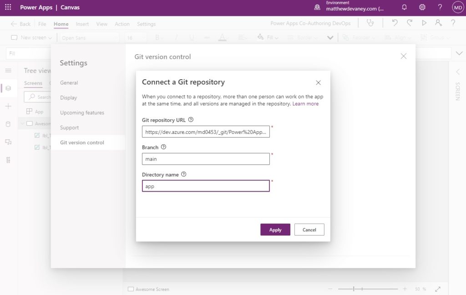Expand the formula bar chevron
This screenshot has width=466, height=295.
(x=459, y=53)
